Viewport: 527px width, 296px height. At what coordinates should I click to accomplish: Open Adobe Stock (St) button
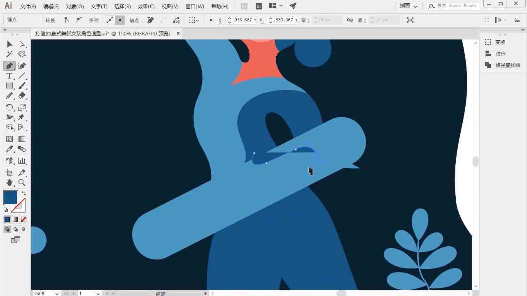pyautogui.click(x=259, y=6)
